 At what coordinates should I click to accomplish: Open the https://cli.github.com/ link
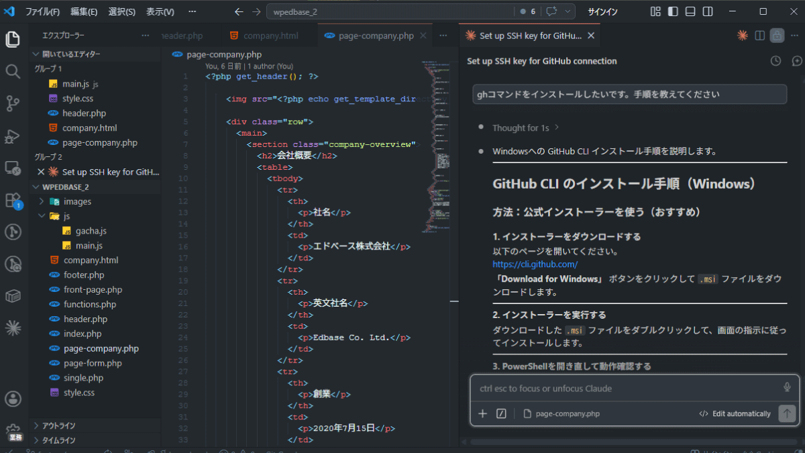(x=535, y=264)
